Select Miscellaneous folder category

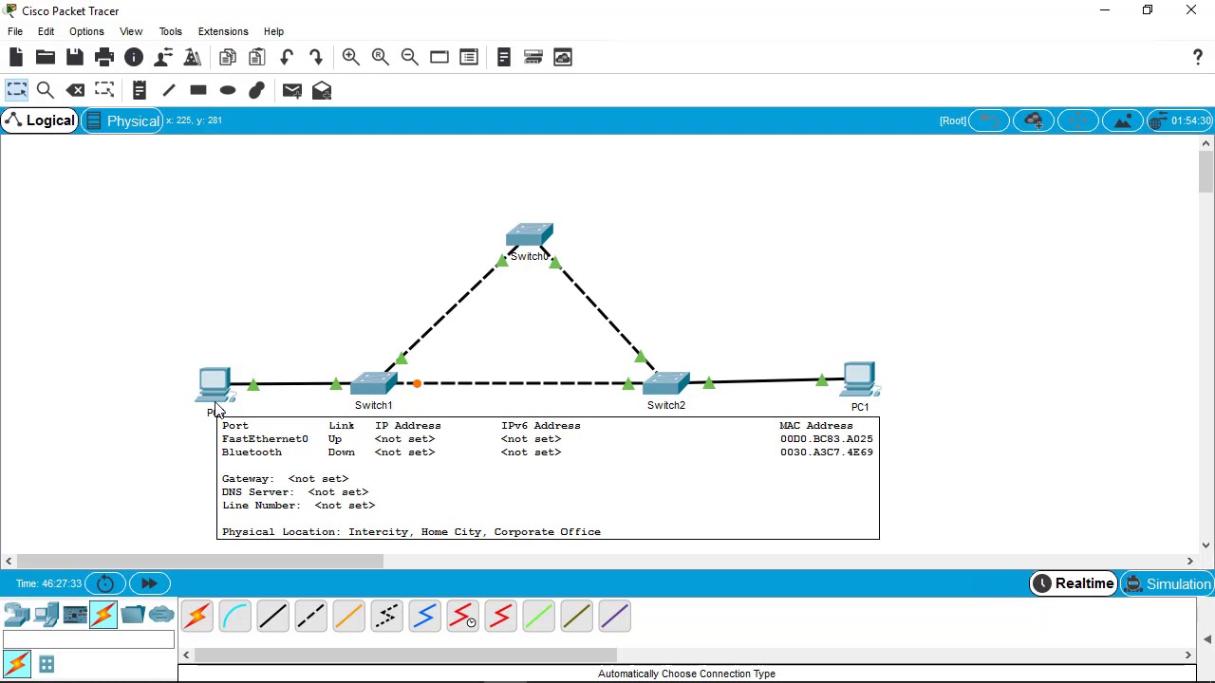tap(133, 615)
